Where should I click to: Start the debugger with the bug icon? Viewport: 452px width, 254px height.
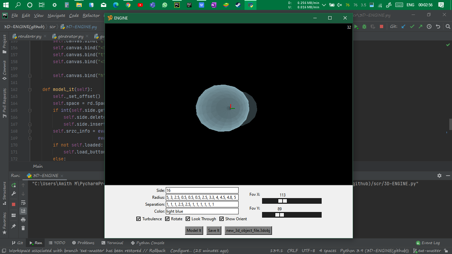pyautogui.click(x=364, y=26)
